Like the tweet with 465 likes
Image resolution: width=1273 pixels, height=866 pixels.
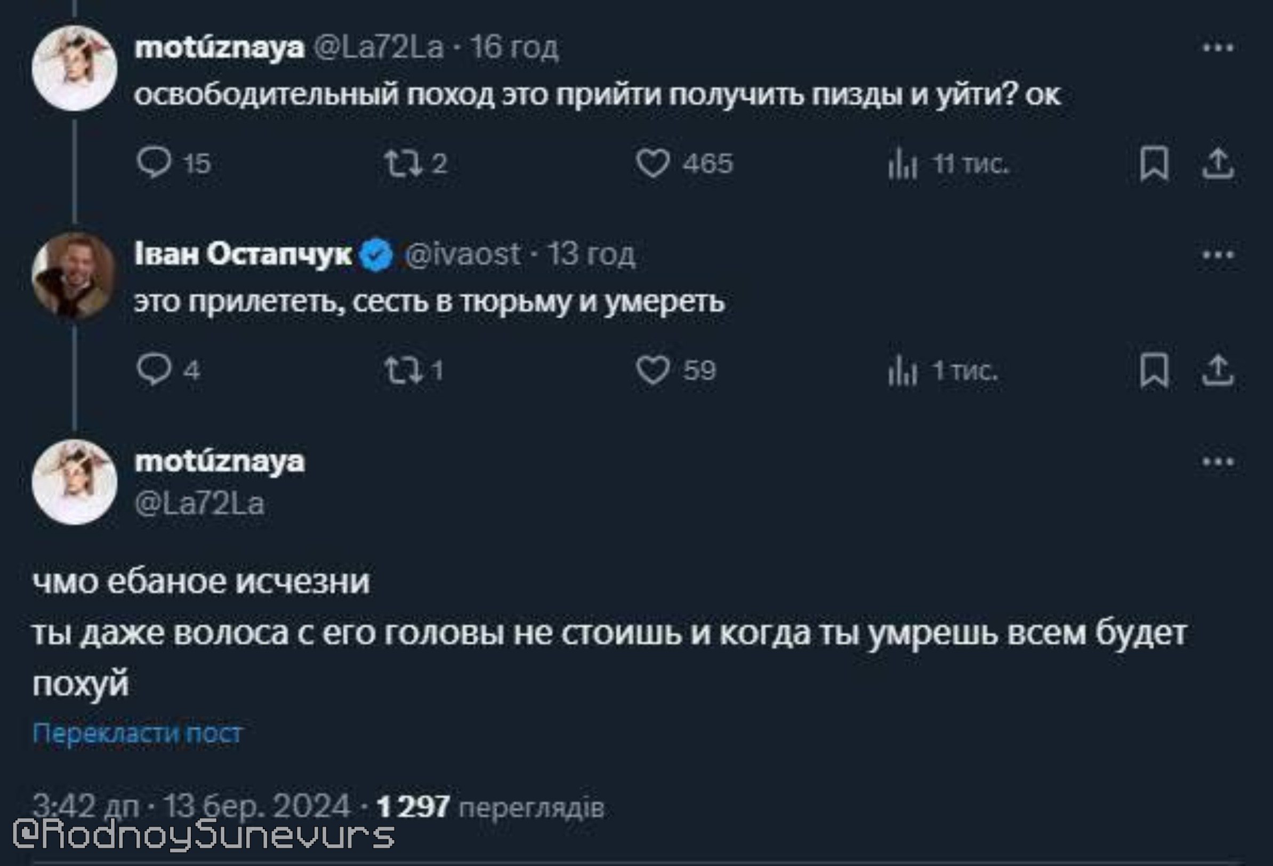[653, 163]
